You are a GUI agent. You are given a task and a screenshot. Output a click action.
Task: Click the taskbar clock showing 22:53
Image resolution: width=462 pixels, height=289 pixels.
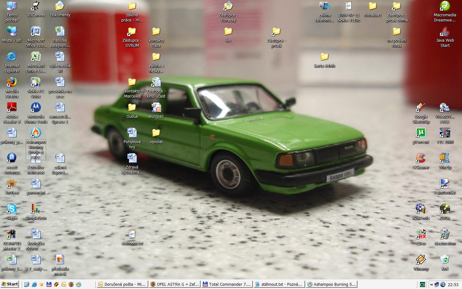pos(453,284)
